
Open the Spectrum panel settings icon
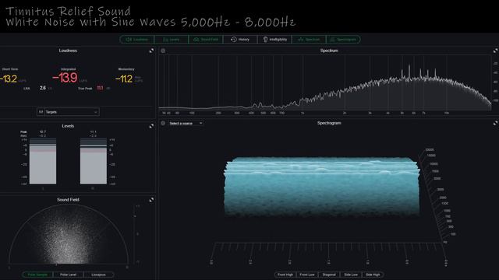click(163, 51)
